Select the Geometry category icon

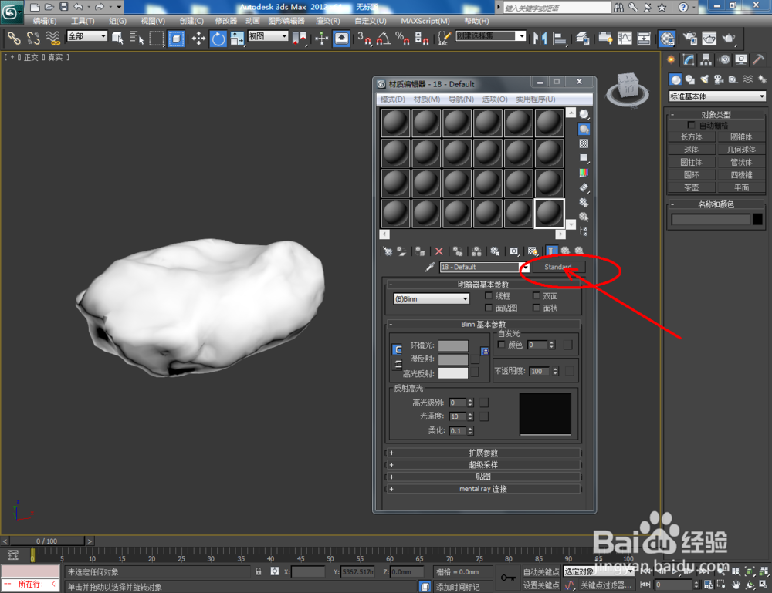click(x=675, y=79)
